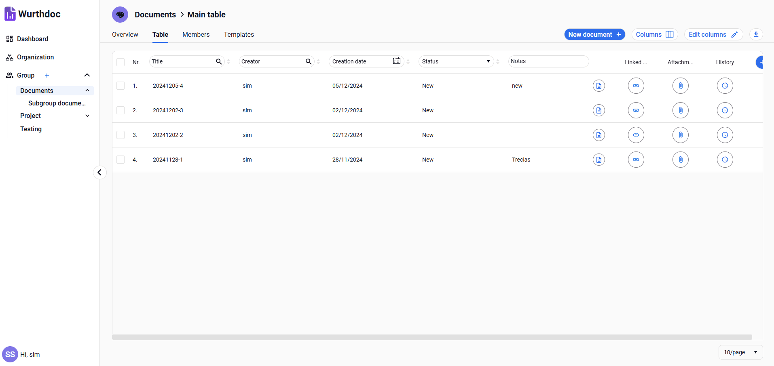
Task: Expand the Project tree item
Action: coord(87,116)
